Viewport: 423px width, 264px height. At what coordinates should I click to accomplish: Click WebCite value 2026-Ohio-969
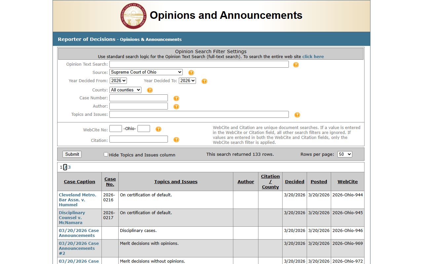click(348, 243)
